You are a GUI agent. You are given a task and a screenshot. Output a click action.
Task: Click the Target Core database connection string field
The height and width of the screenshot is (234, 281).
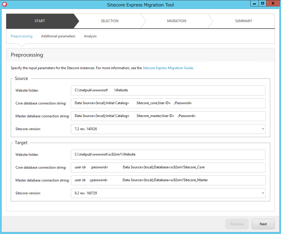pos(168,167)
